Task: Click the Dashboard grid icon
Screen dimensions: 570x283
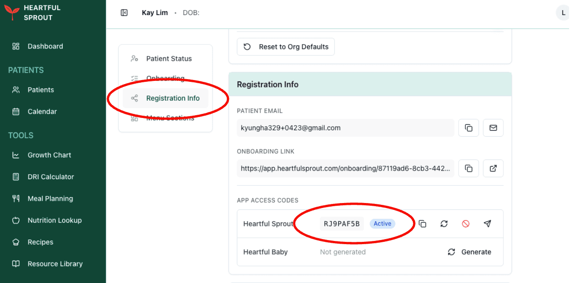Action: pyautogui.click(x=16, y=46)
